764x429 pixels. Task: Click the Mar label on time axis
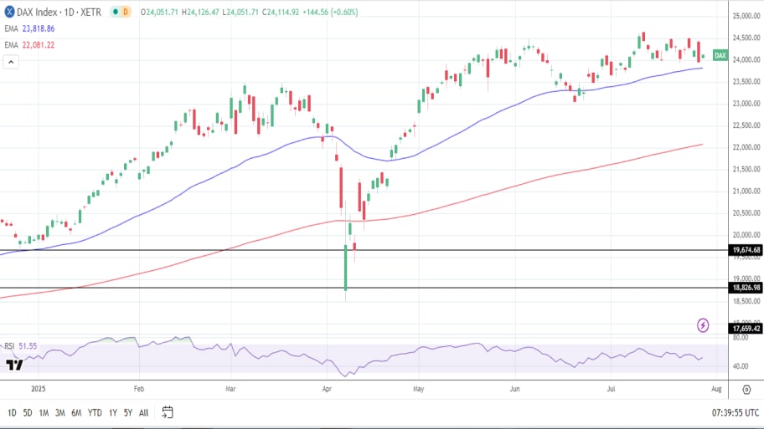click(x=230, y=389)
